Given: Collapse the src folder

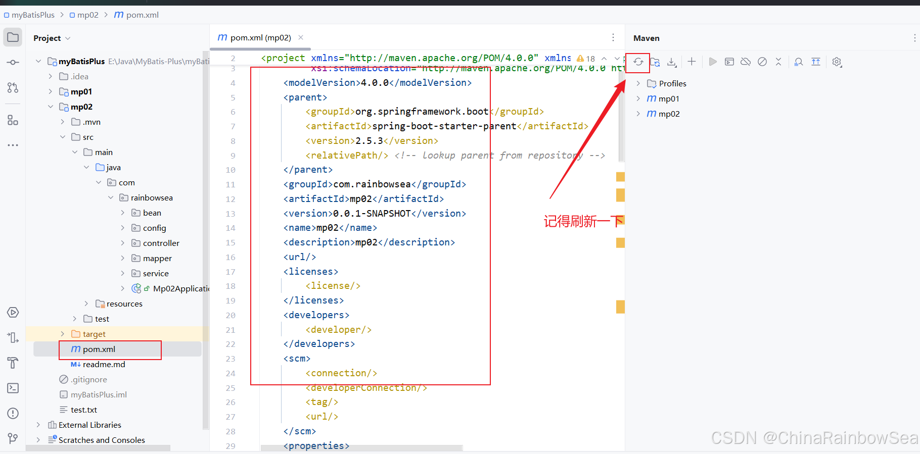Looking at the screenshot, I should [63, 137].
